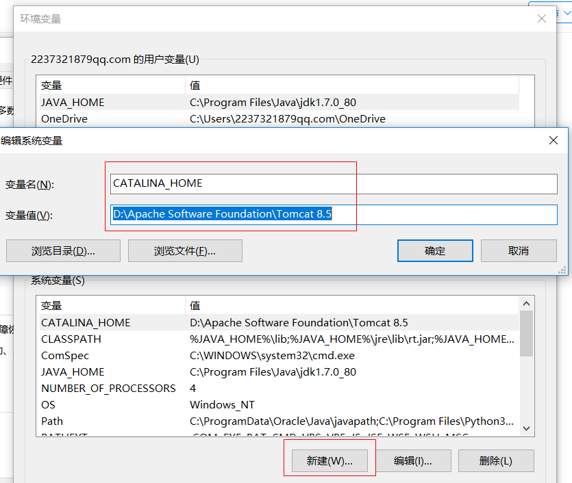Click the 取消 (Cancel) button
Screen dimensions: 572x483
tap(518, 250)
